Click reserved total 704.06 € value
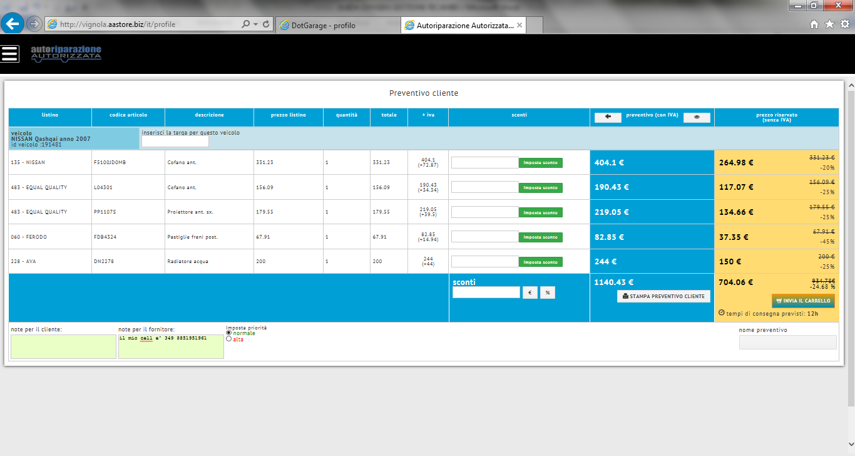This screenshot has width=855, height=456. point(737,282)
